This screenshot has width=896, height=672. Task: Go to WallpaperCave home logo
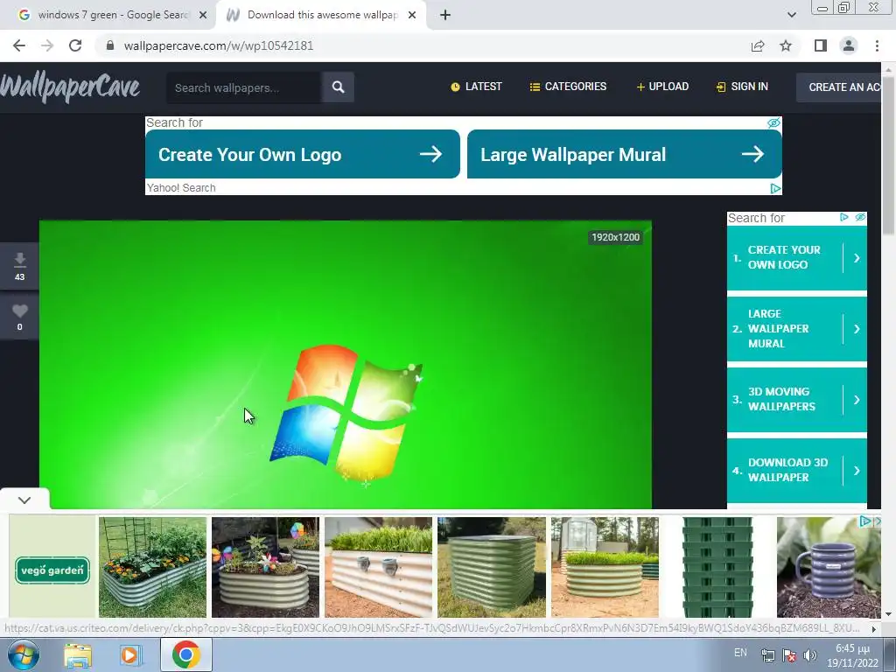(70, 87)
